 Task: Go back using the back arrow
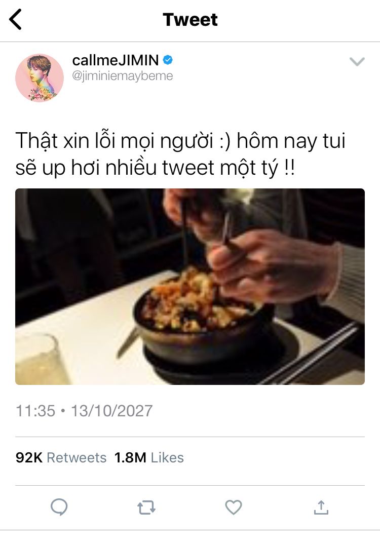point(15,20)
